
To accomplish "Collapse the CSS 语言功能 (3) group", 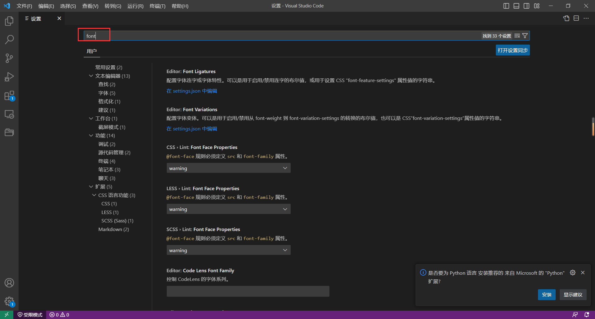I will 94,195.
